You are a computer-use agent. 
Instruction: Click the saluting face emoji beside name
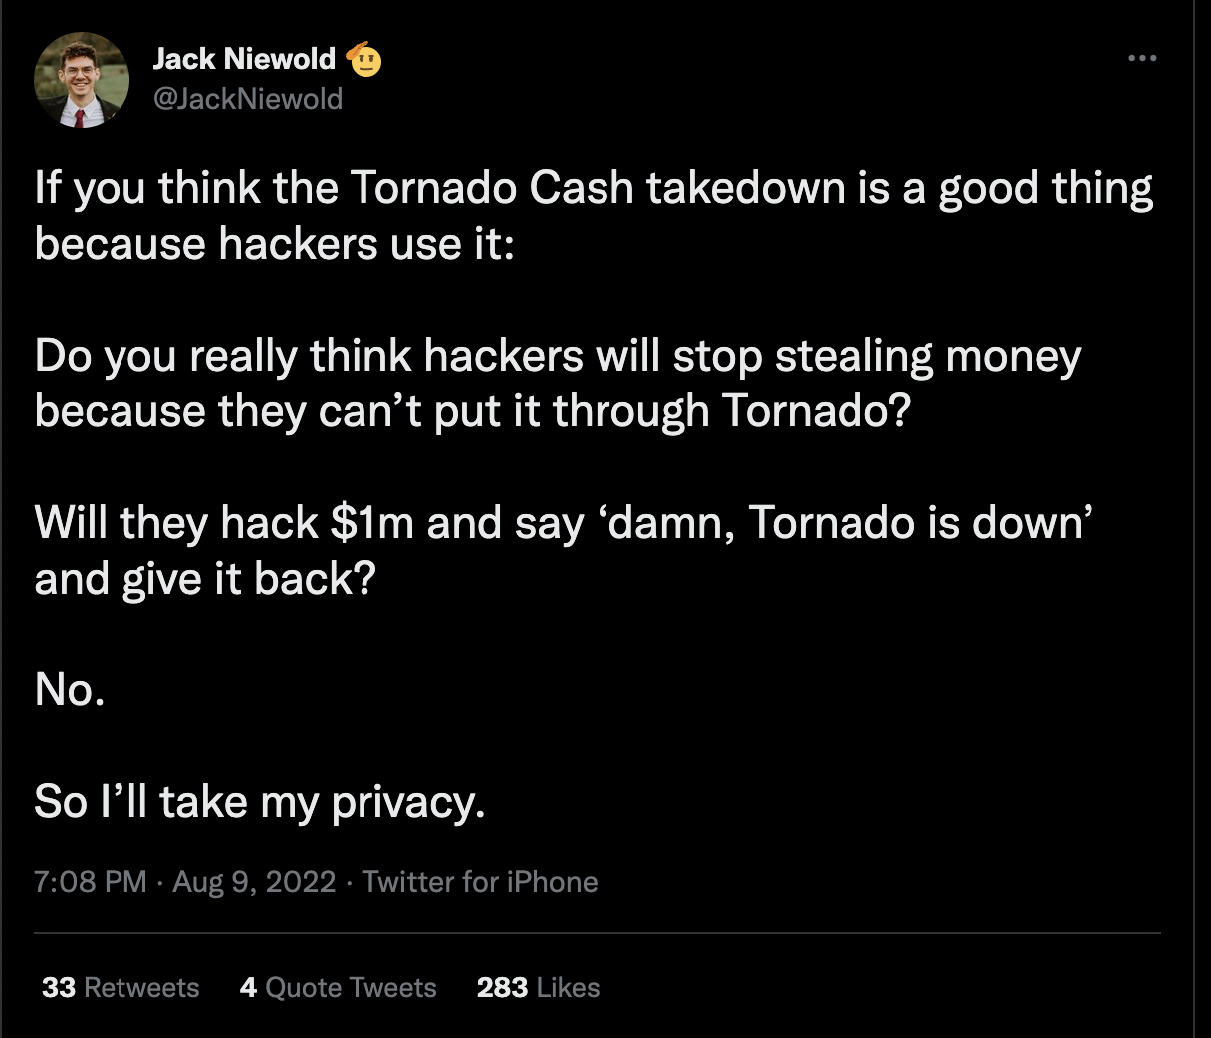(364, 60)
